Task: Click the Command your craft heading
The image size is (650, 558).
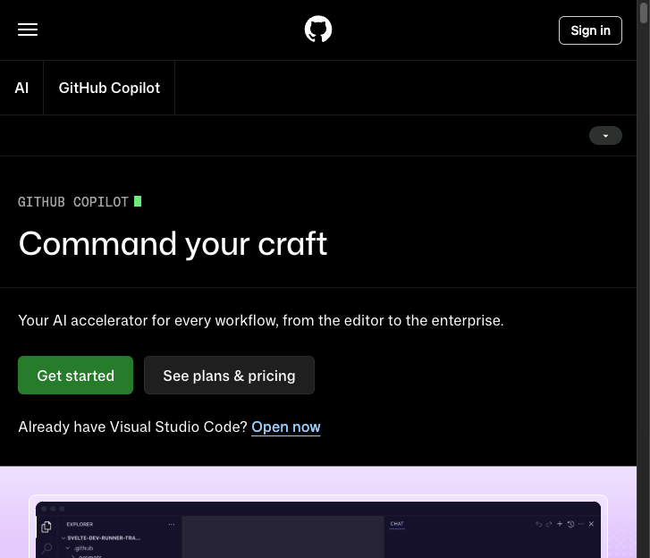Action: 173,244
